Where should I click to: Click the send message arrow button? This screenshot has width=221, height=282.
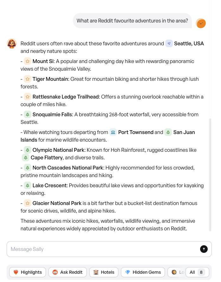204,249
